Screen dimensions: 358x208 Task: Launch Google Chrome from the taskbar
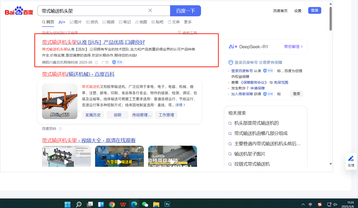[x=112, y=204]
